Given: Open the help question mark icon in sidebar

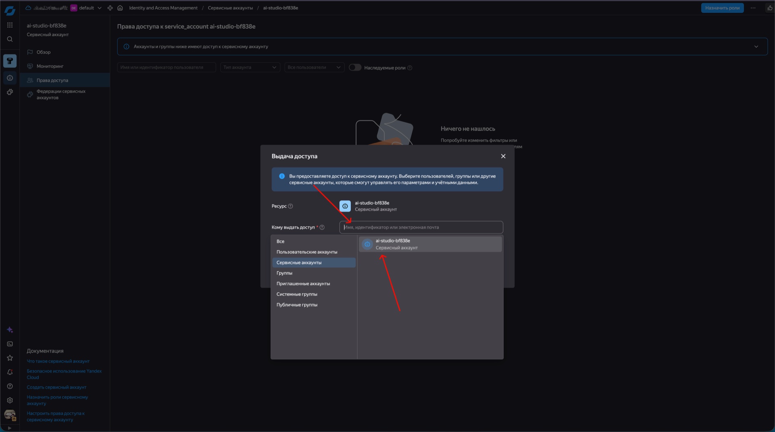Looking at the screenshot, I should coord(10,386).
